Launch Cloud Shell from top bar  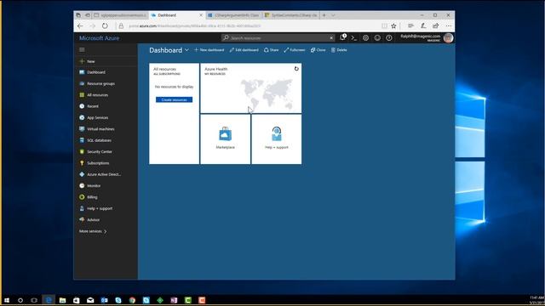(x=354, y=37)
